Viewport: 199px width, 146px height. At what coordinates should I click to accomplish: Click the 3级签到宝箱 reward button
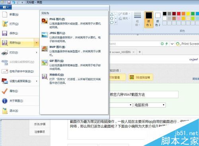pos(140,77)
